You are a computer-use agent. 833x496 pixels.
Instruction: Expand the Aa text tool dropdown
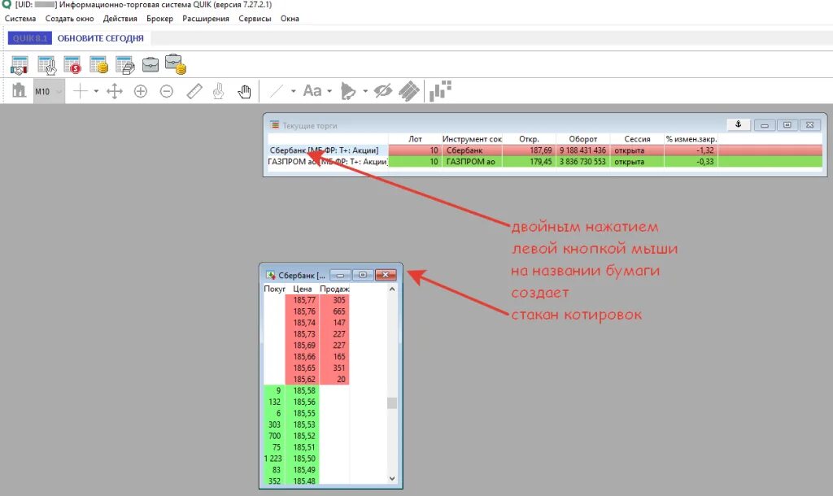tap(329, 91)
